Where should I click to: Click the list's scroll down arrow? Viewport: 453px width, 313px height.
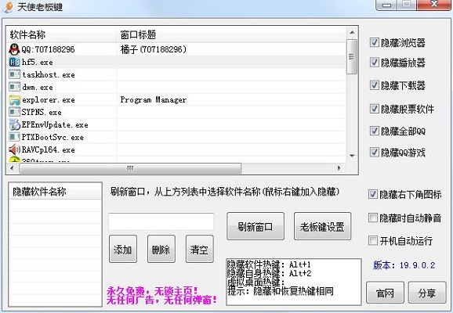[352, 156]
